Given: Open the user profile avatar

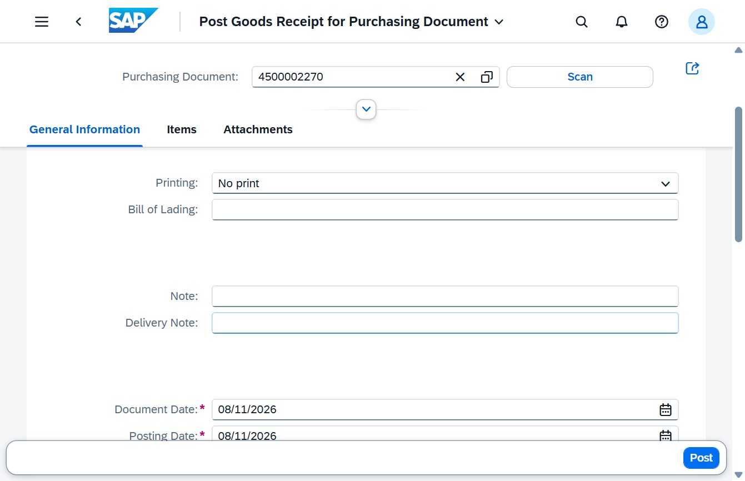Looking at the screenshot, I should [702, 22].
